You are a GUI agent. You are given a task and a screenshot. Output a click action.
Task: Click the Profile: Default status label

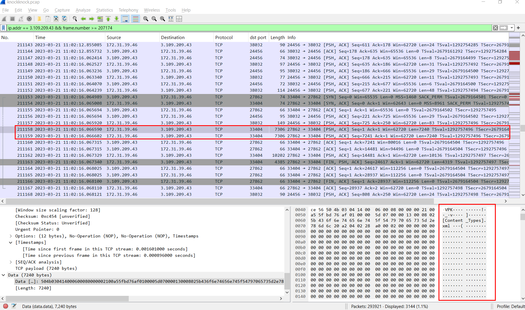[510, 307]
